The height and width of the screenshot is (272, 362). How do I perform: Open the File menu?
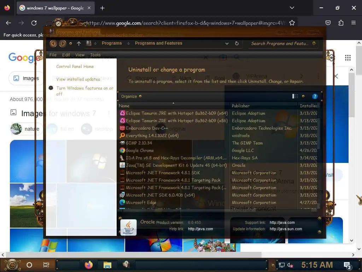point(53,55)
